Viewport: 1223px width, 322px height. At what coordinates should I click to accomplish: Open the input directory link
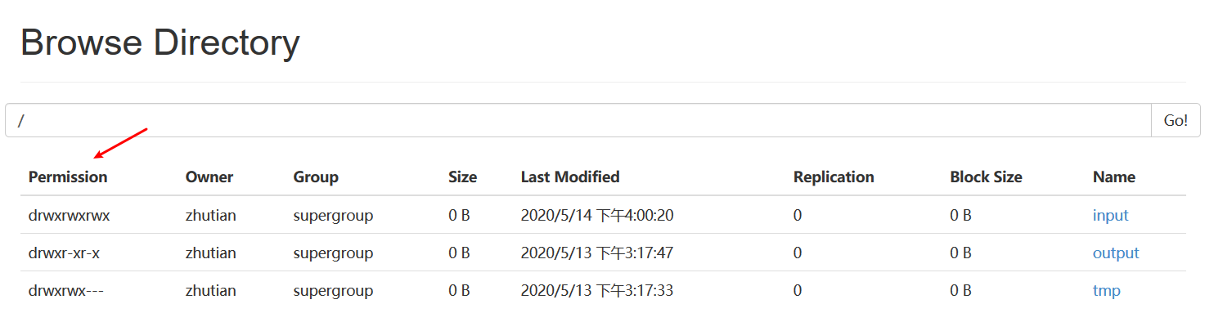click(1110, 216)
